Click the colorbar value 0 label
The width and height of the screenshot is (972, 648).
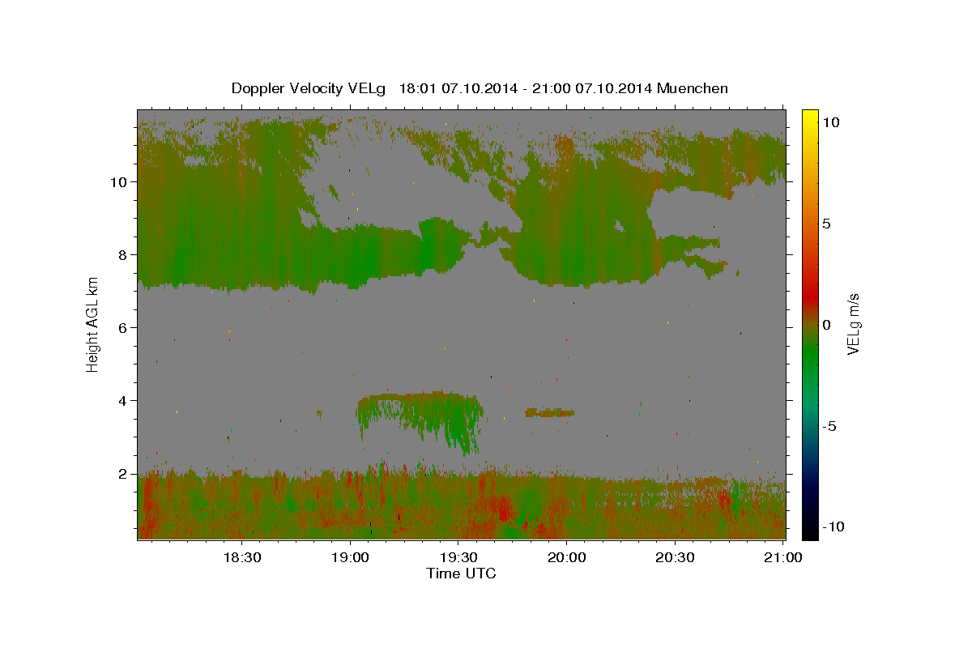pos(827,325)
